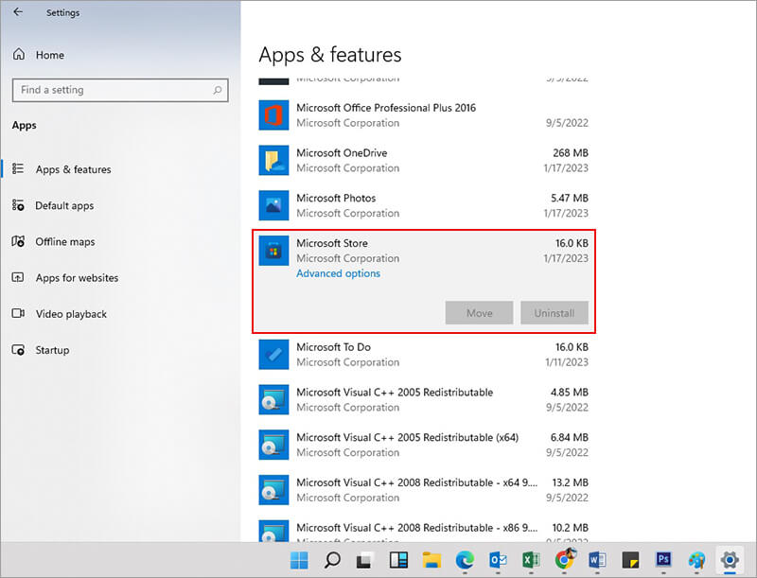Go to Home in Settings
The image size is (757, 578).
click(50, 55)
